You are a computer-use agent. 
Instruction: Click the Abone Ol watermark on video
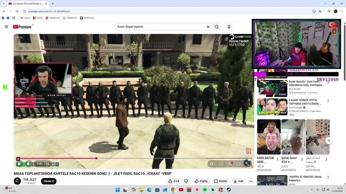point(248,151)
